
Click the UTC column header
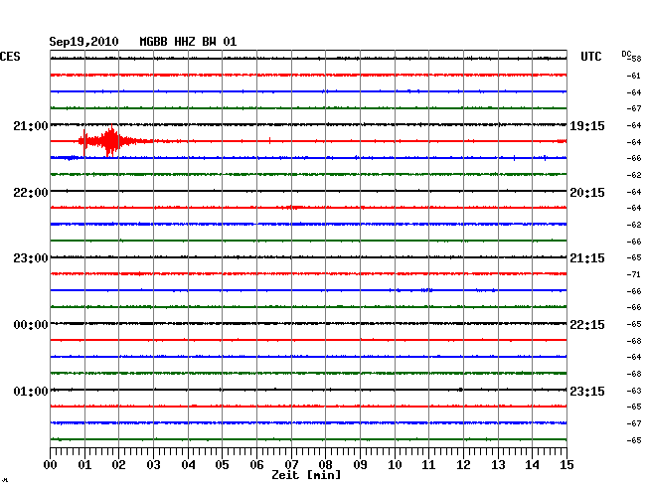click(590, 57)
